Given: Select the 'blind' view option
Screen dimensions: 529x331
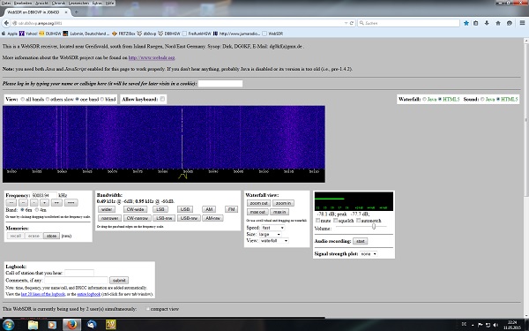Looking at the screenshot, I should tap(102, 99).
